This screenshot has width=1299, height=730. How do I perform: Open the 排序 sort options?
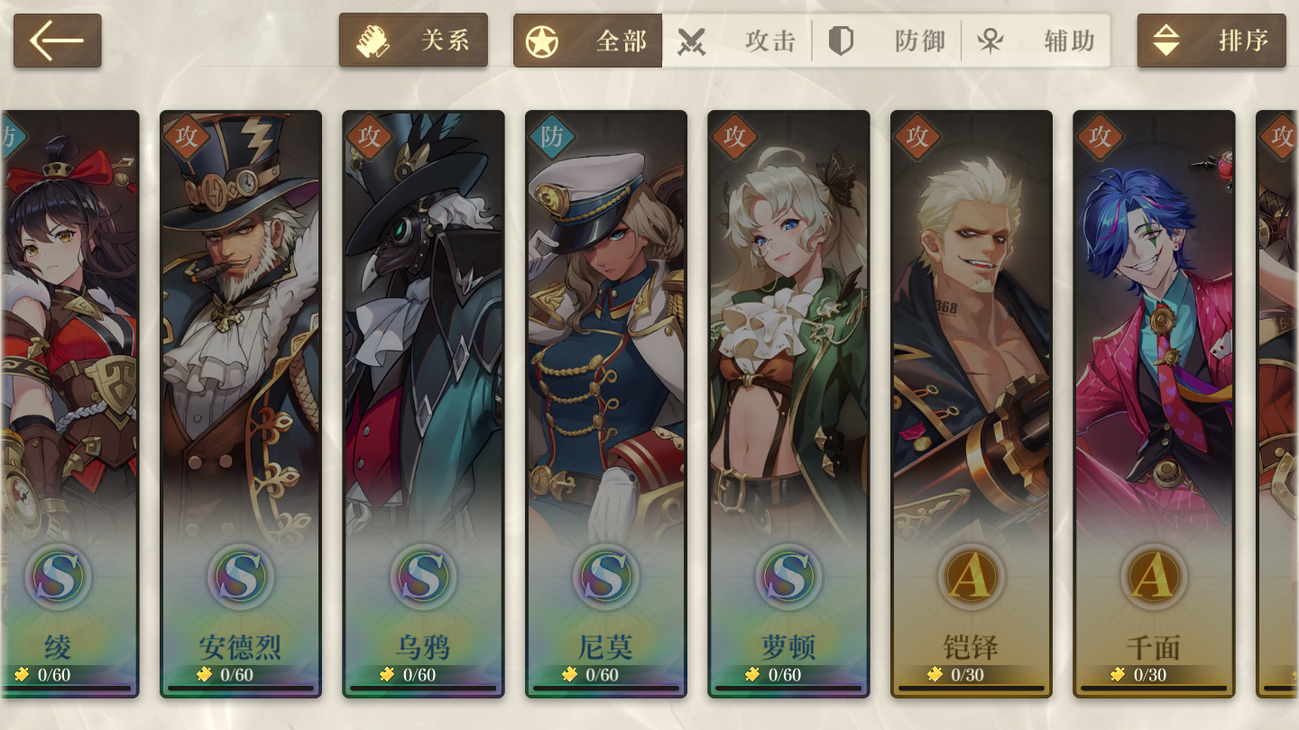click(1211, 41)
